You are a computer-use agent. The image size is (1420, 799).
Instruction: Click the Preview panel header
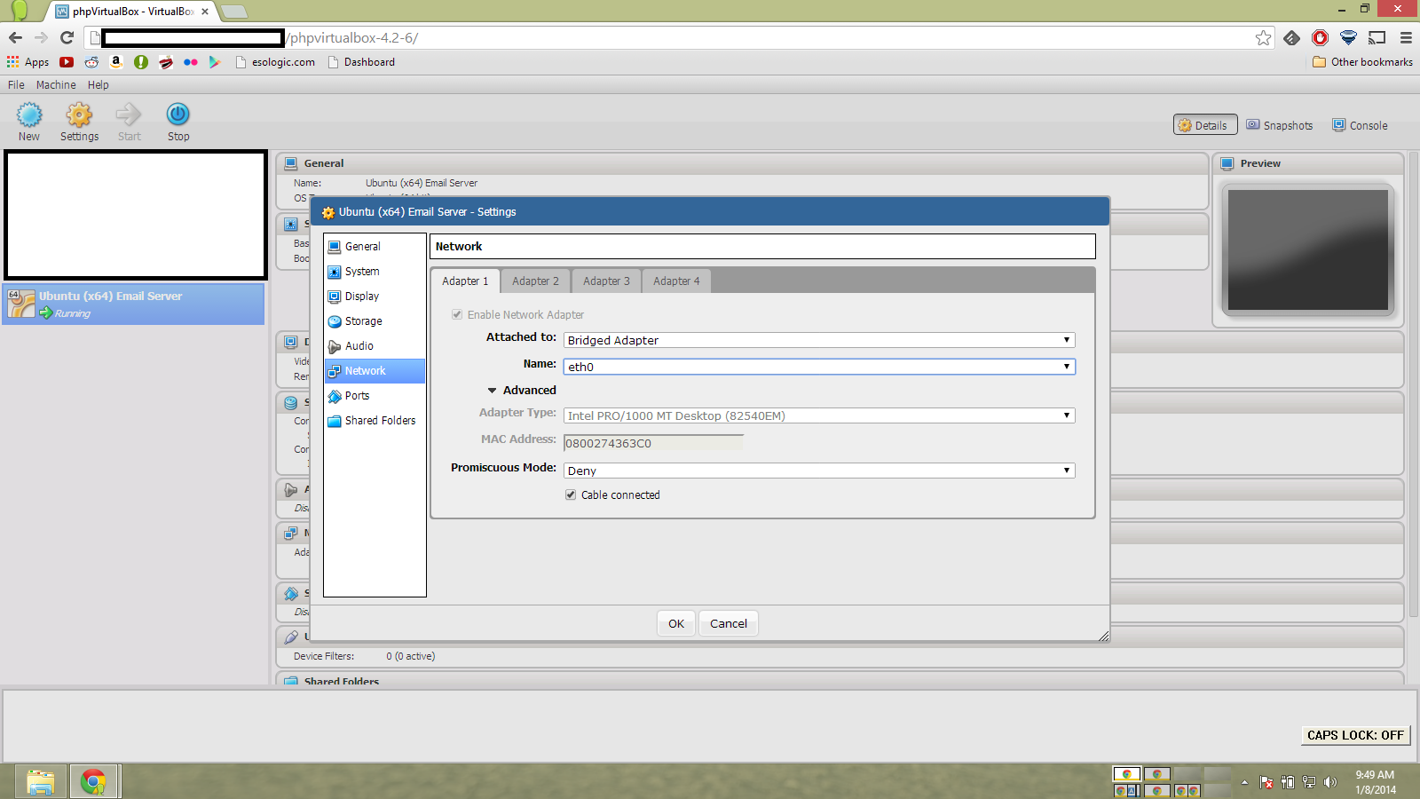point(1308,163)
